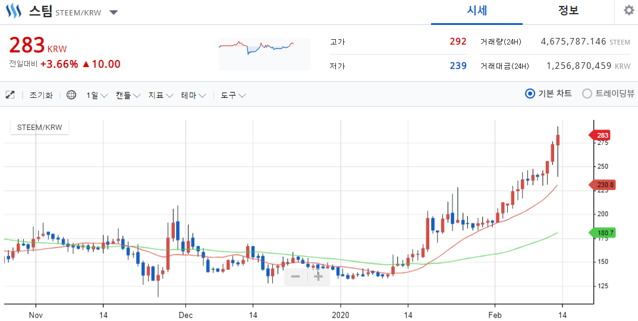The height and width of the screenshot is (321, 638).
Task: Click the 4,675,787.146 STEEM volume
Action: pyautogui.click(x=585, y=42)
